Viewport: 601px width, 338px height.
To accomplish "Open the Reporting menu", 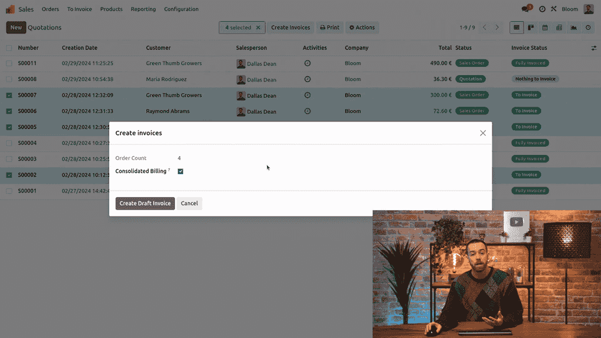I will [x=143, y=9].
